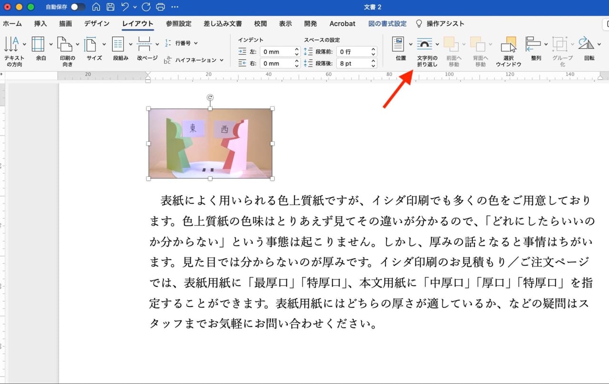Open the 整列 align dropdown arrow

546,44
